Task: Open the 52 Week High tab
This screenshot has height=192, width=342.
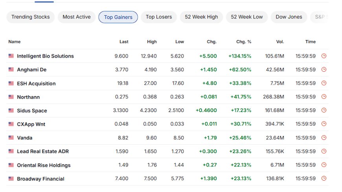Action: (x=201, y=17)
